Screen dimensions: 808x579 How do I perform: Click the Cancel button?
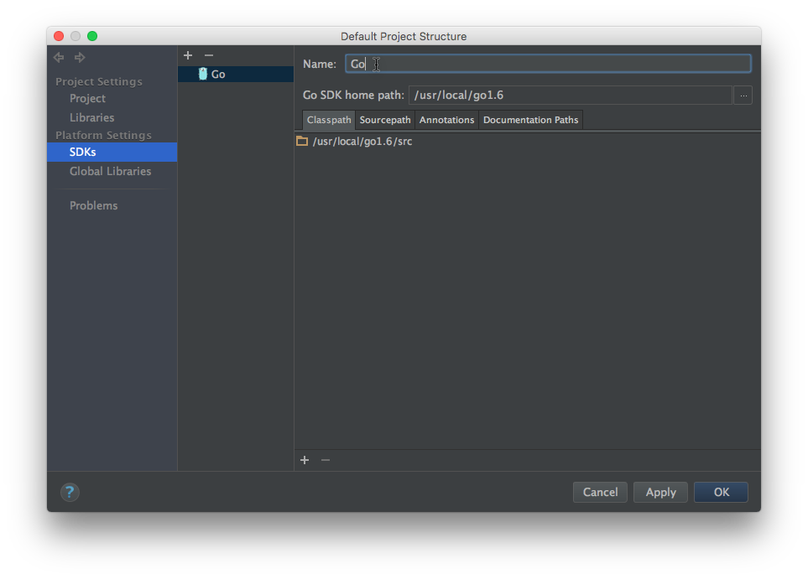tap(600, 493)
